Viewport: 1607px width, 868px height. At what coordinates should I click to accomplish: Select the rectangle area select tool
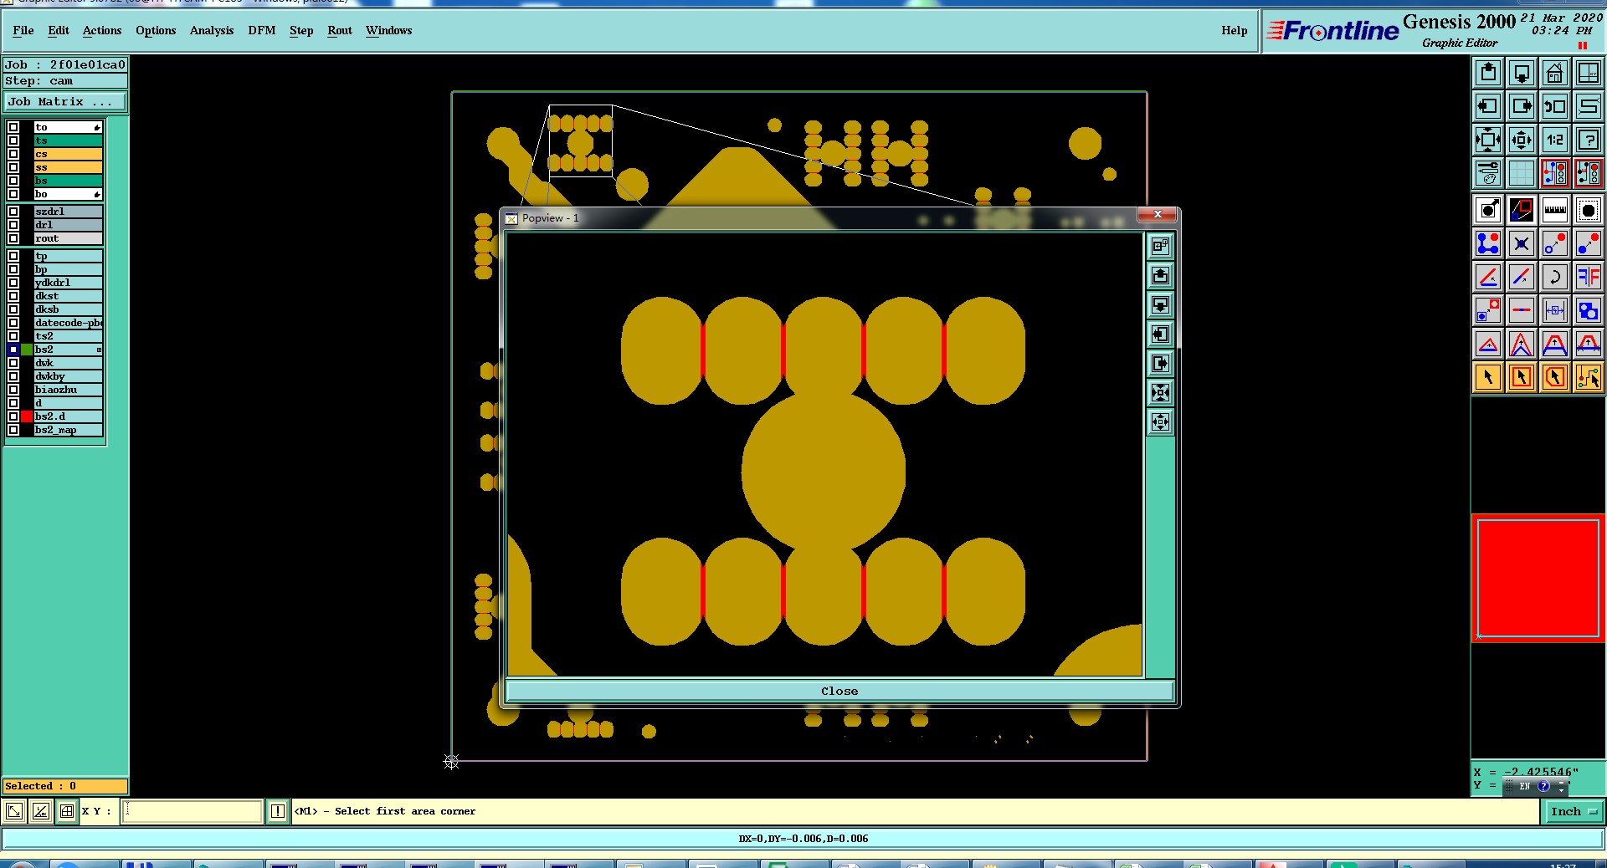pos(1522,377)
